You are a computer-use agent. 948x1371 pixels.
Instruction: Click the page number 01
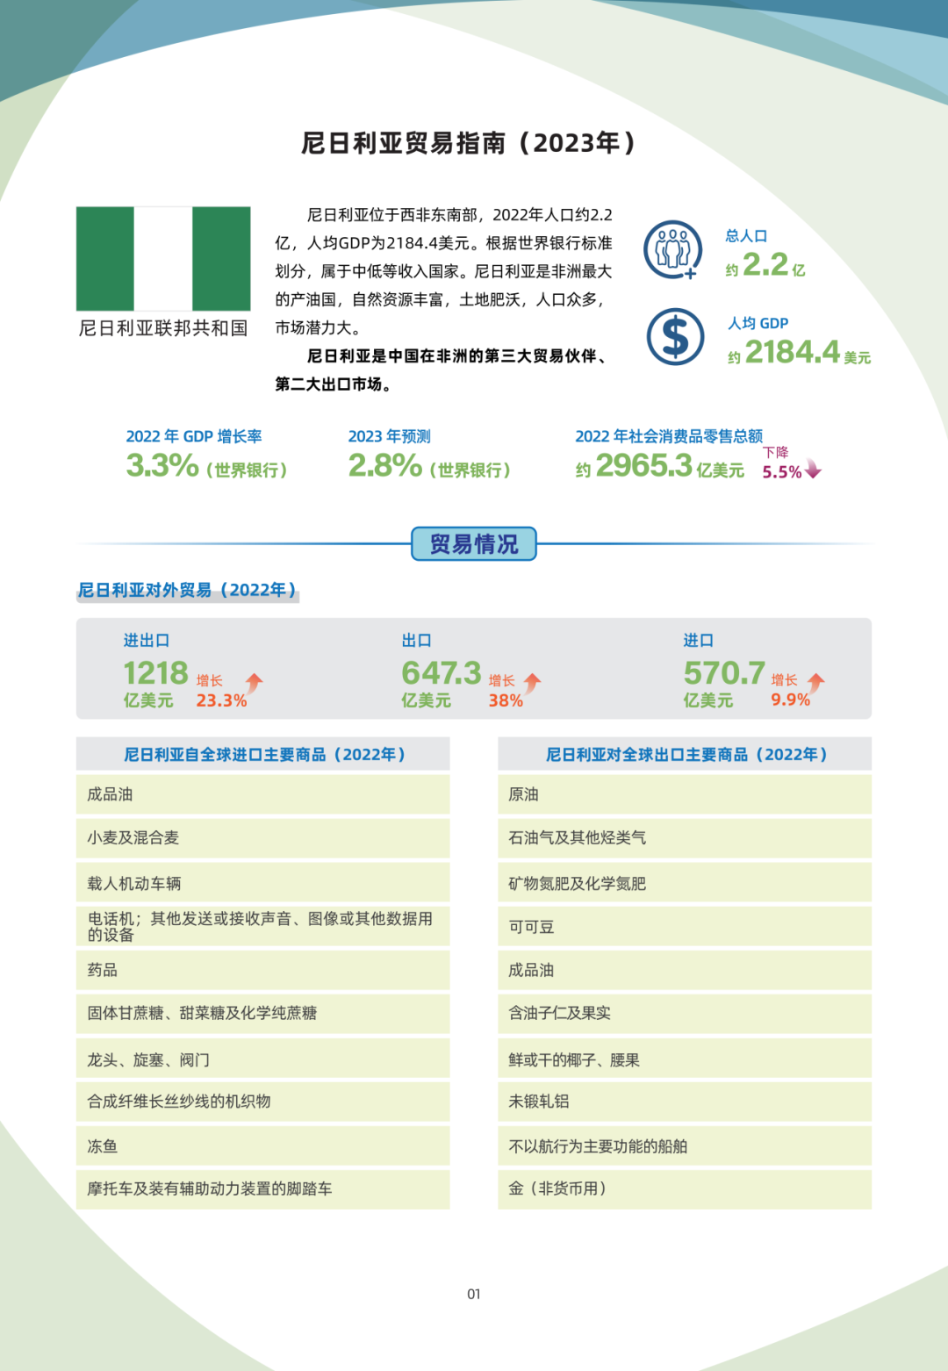click(x=474, y=1294)
